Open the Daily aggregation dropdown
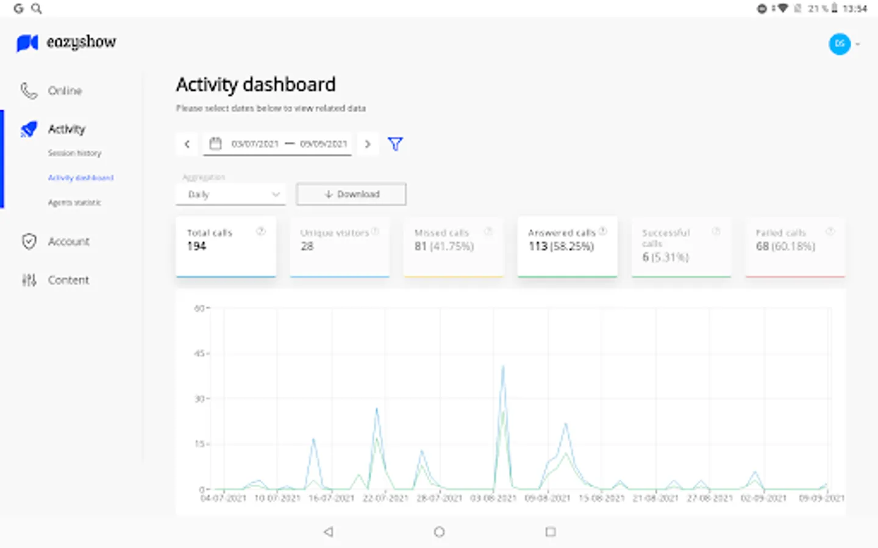Viewport: 878px width, 548px height. coord(230,194)
